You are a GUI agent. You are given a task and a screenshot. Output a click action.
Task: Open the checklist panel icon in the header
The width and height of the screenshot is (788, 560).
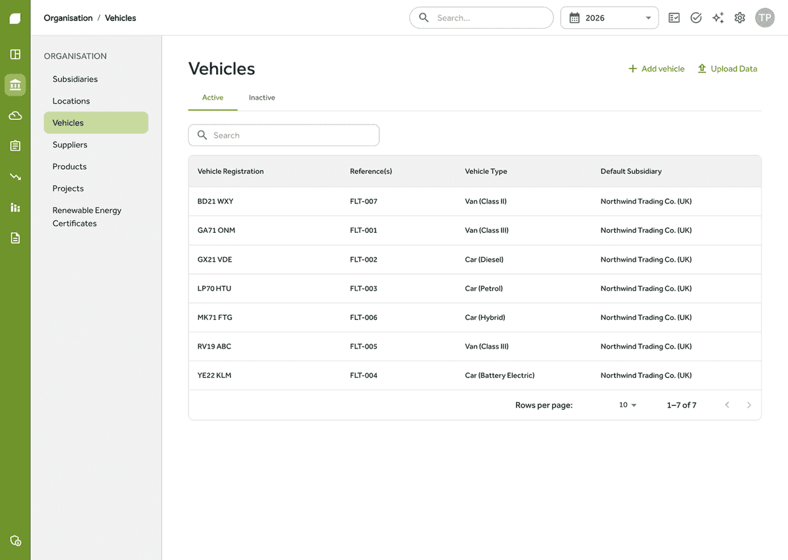[x=674, y=18]
